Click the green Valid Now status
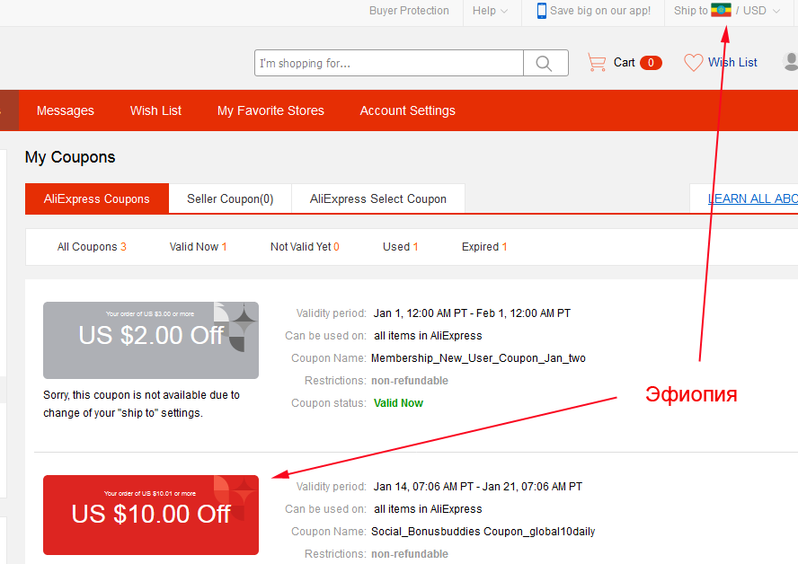 click(x=398, y=402)
